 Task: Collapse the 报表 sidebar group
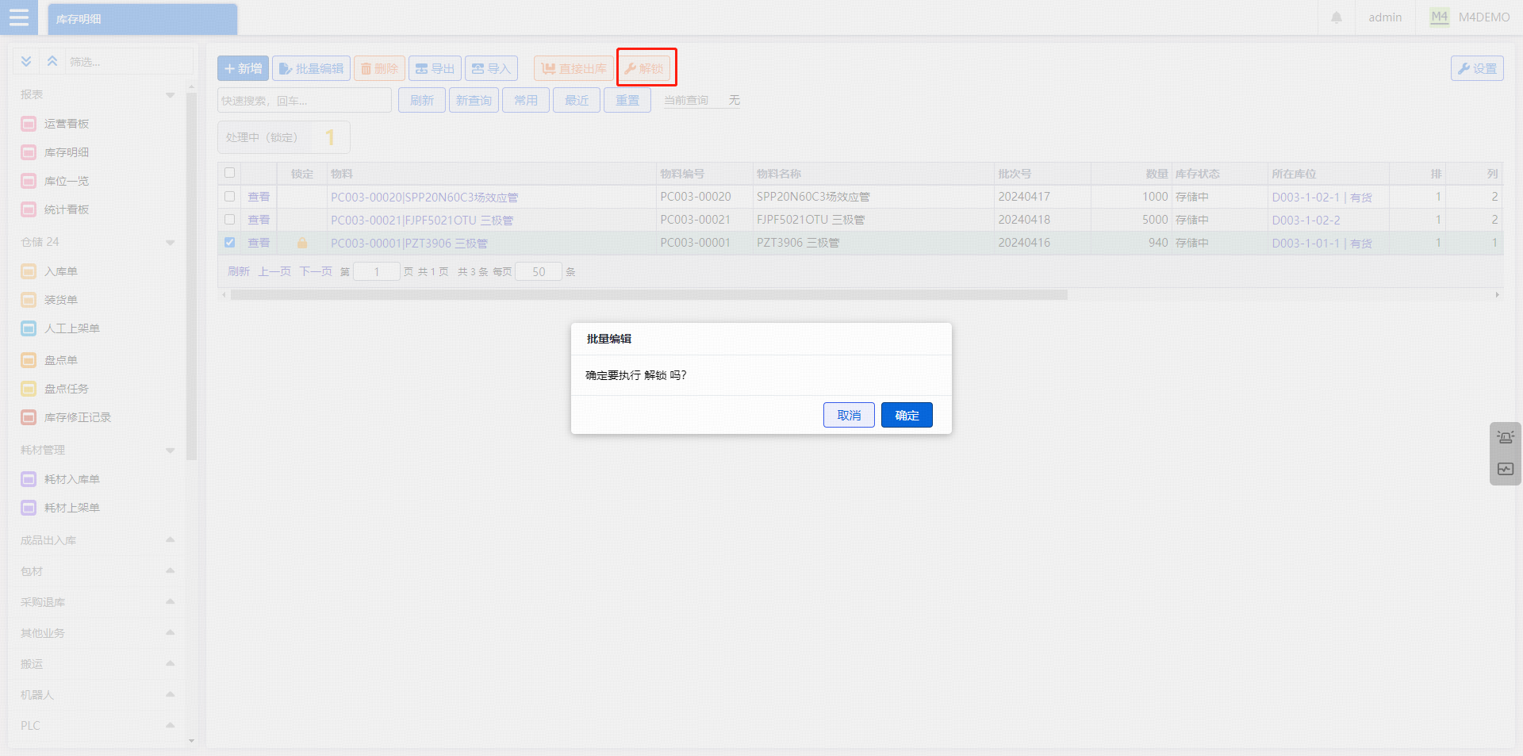(x=170, y=94)
